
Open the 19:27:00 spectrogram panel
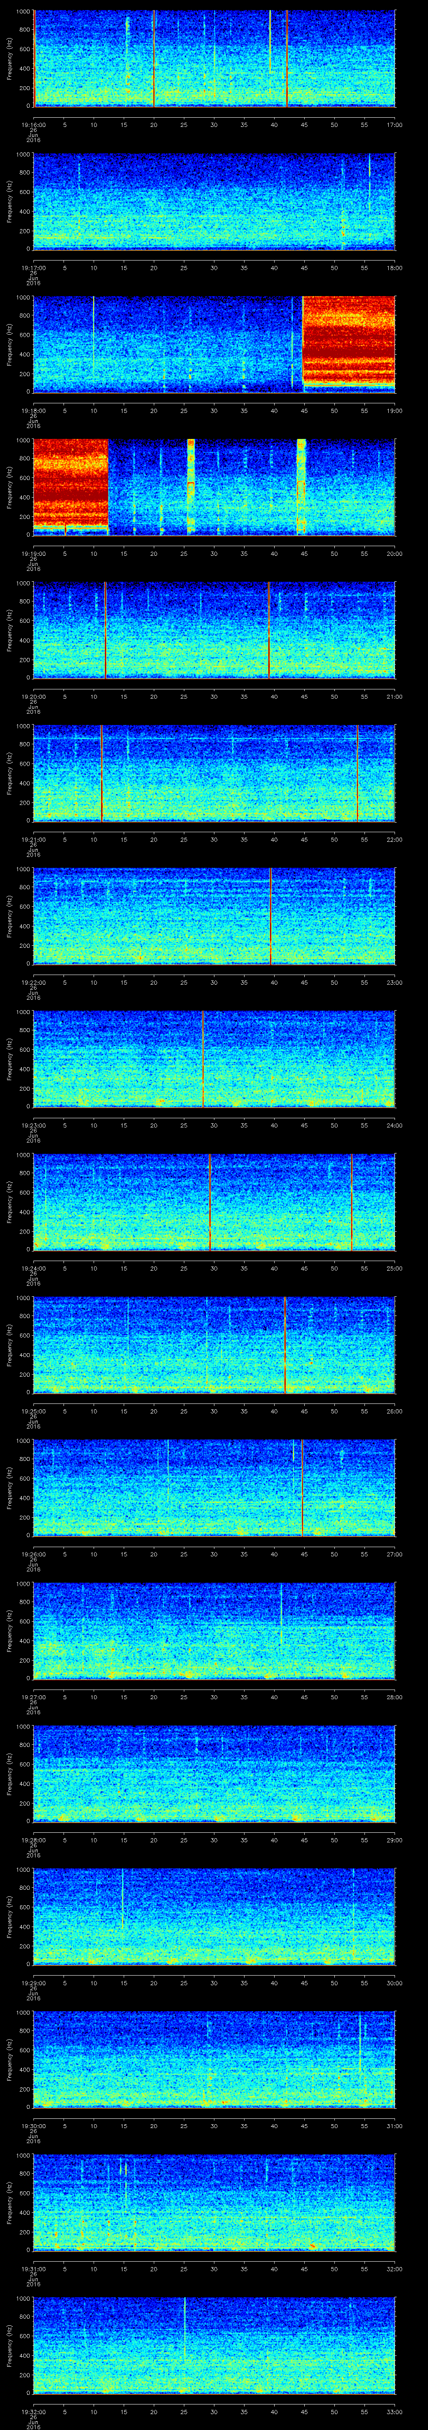[214, 1630]
